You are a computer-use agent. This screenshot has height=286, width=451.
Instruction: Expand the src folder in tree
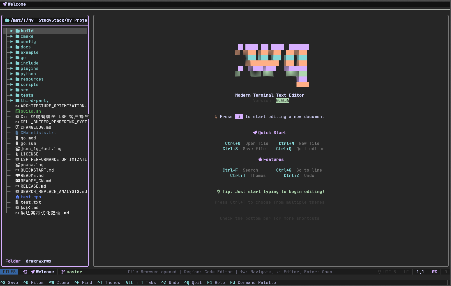click(x=12, y=90)
